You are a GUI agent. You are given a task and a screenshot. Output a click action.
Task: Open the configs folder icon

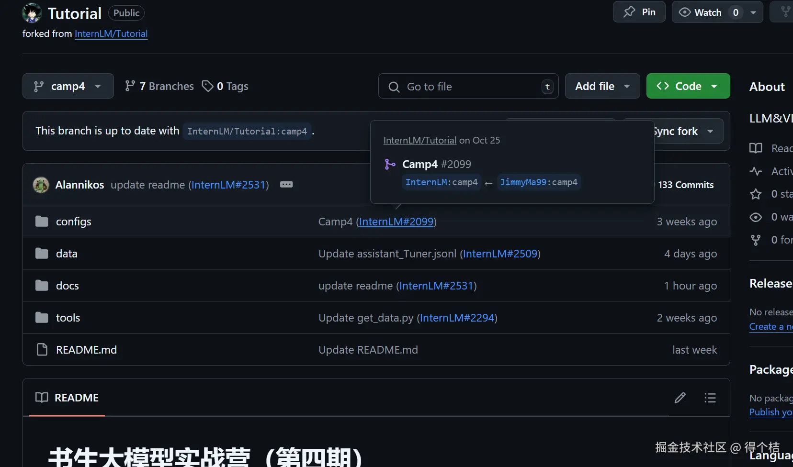(42, 222)
